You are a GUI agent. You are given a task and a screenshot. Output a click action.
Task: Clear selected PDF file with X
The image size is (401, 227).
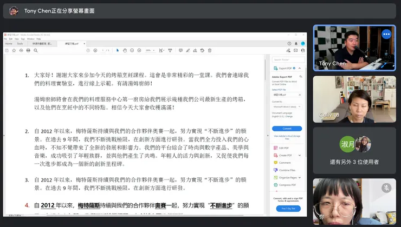click(x=300, y=95)
